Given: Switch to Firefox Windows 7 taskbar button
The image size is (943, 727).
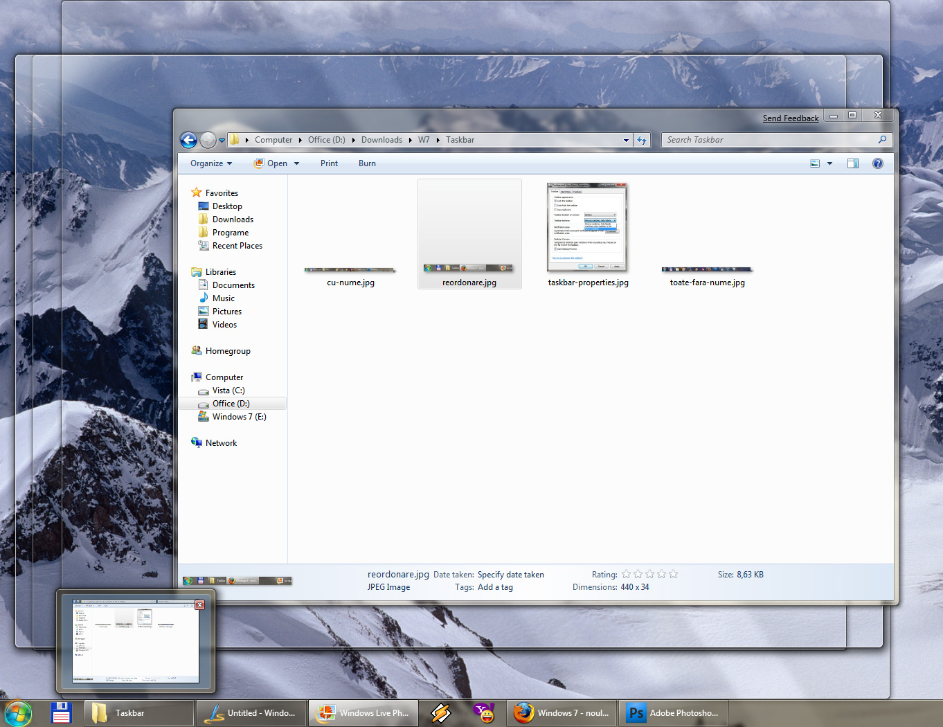Looking at the screenshot, I should [x=562, y=713].
